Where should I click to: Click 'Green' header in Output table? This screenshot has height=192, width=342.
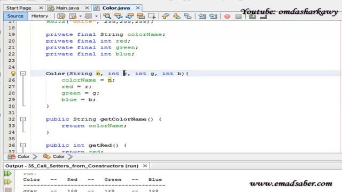click(x=113, y=180)
